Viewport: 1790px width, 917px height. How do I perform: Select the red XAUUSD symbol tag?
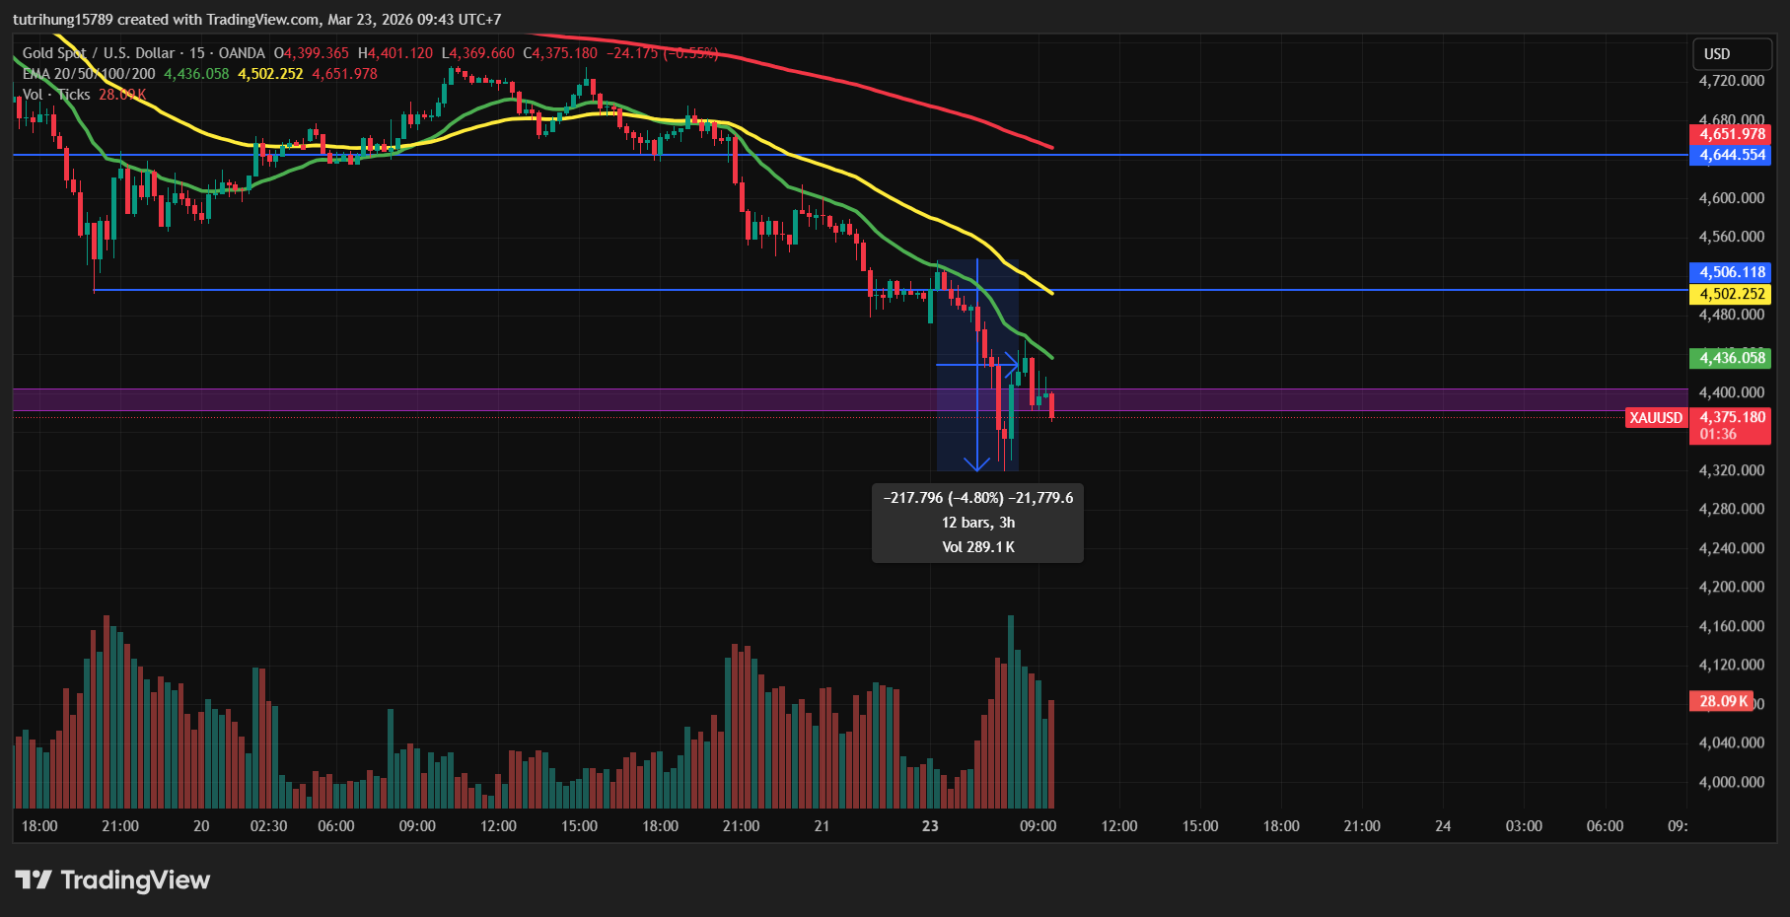pos(1656,418)
